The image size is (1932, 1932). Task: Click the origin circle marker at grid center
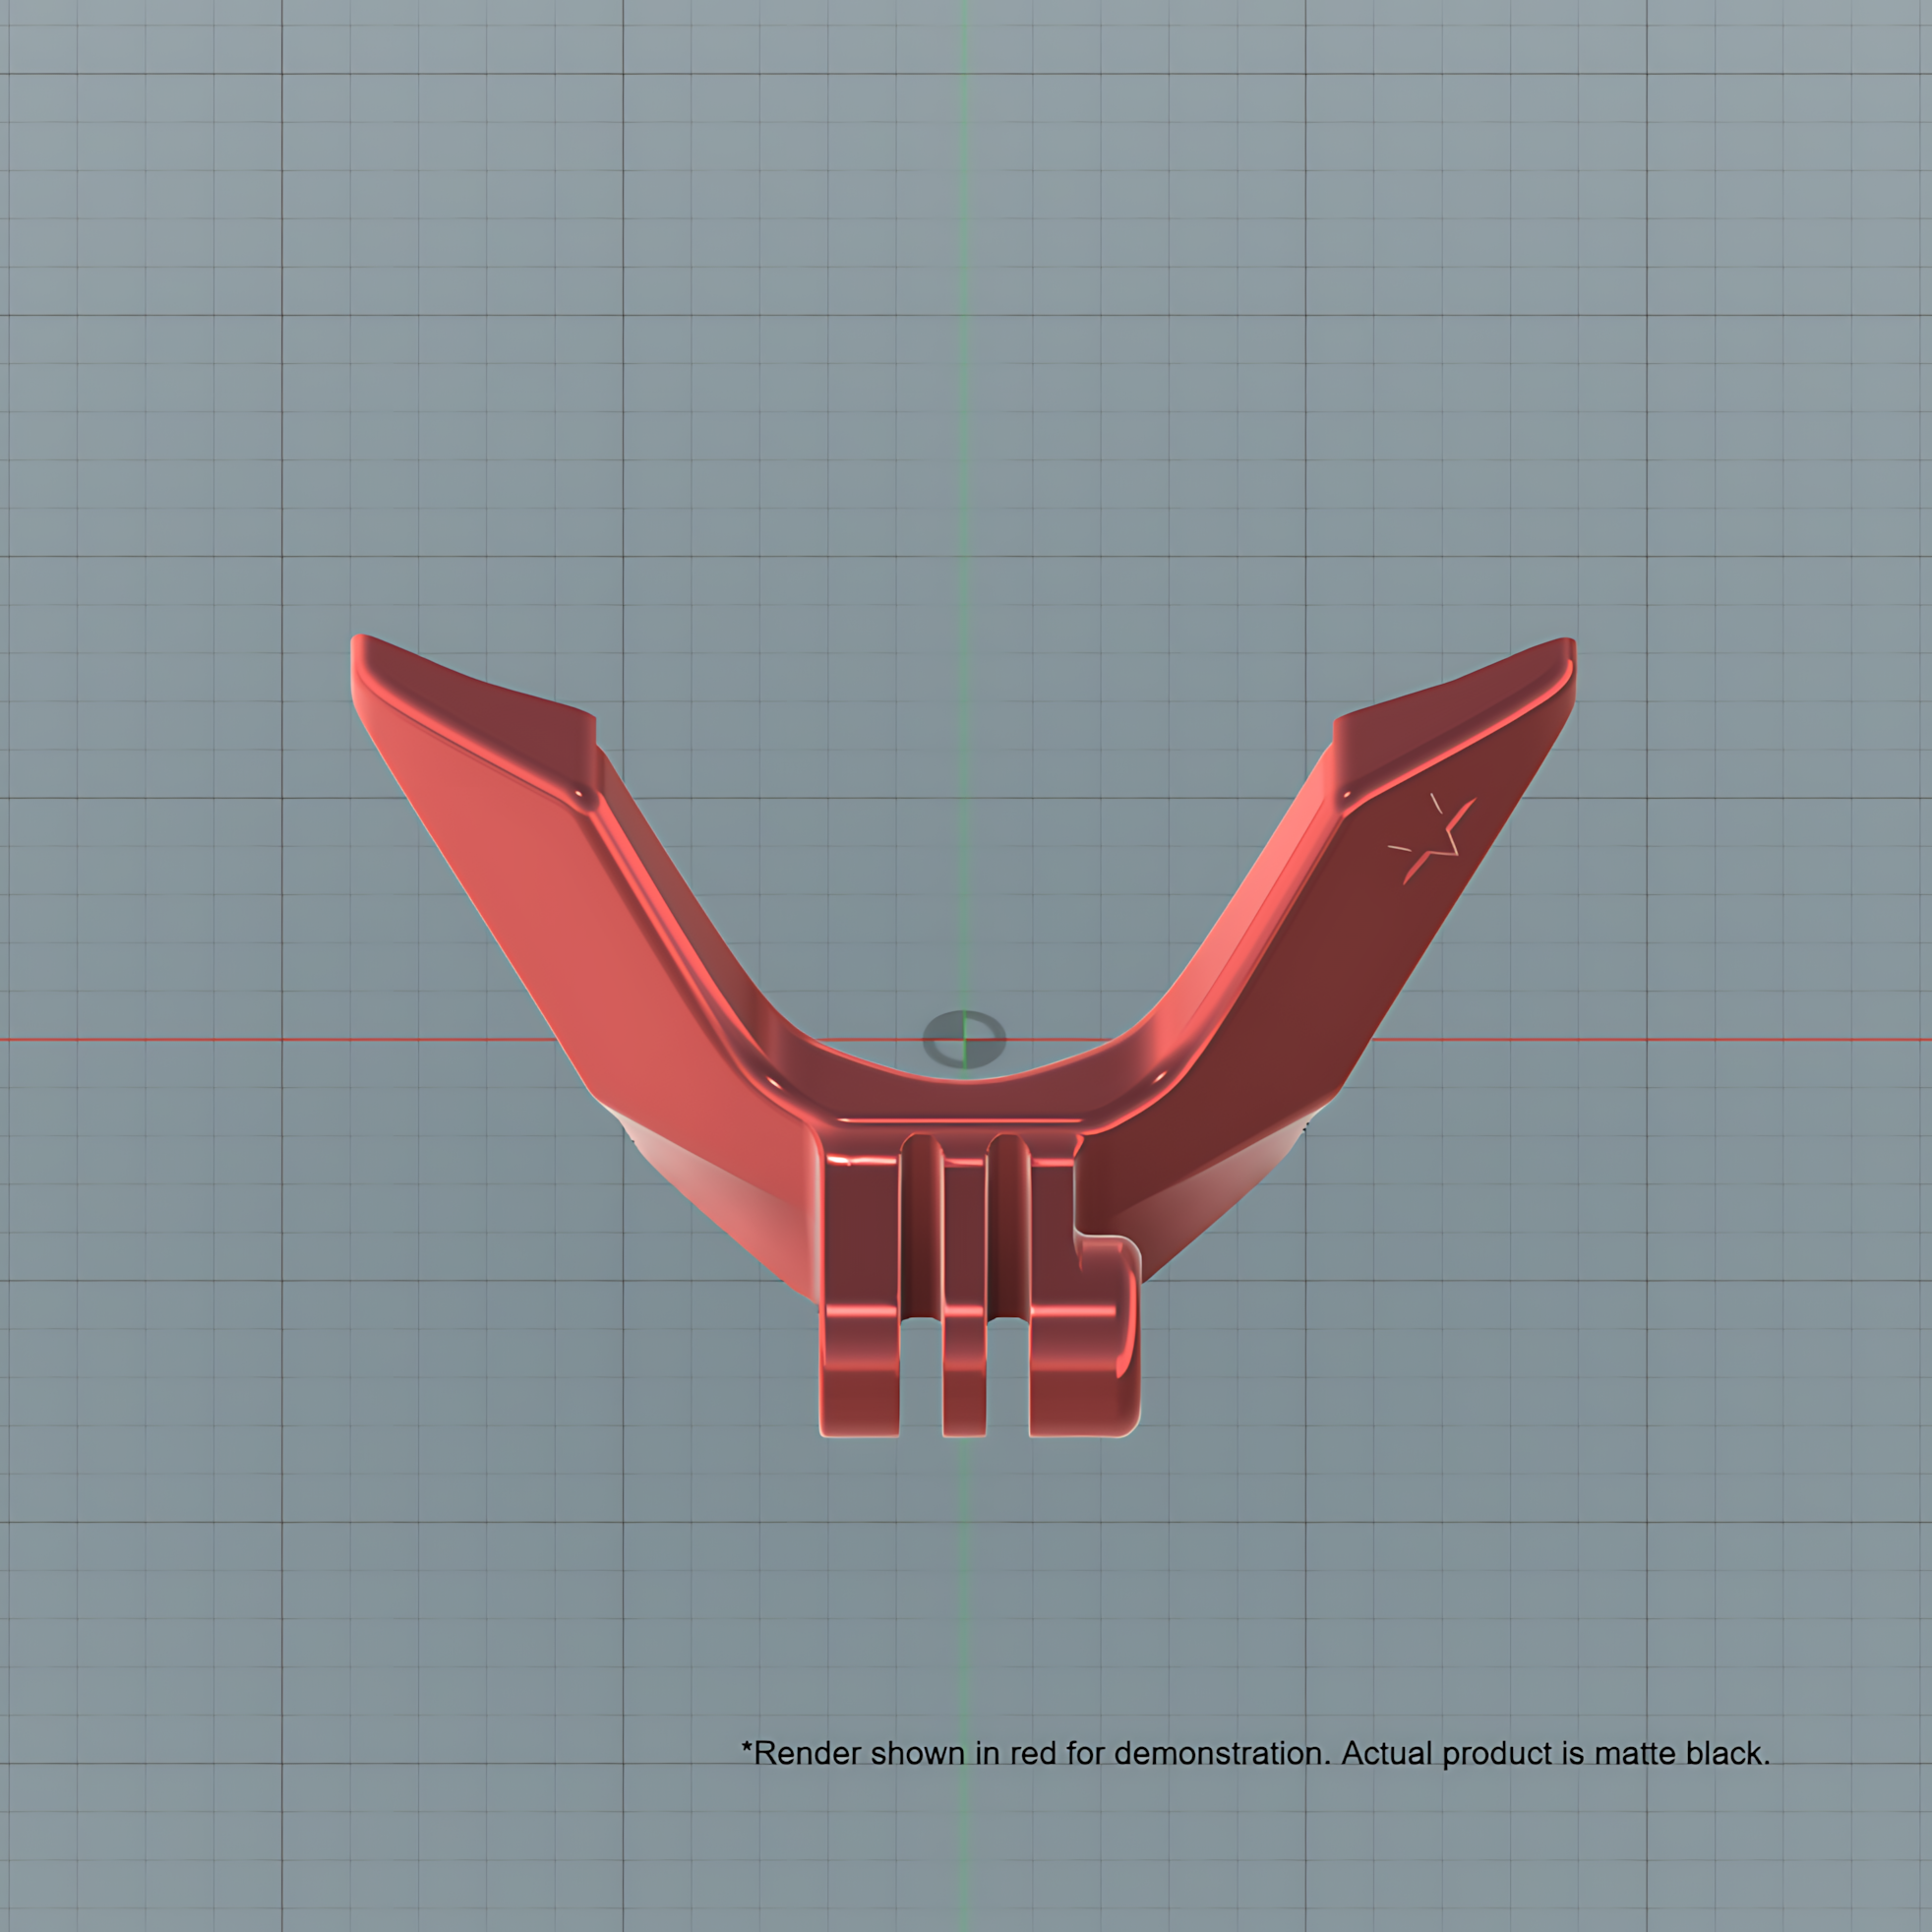(964, 1039)
